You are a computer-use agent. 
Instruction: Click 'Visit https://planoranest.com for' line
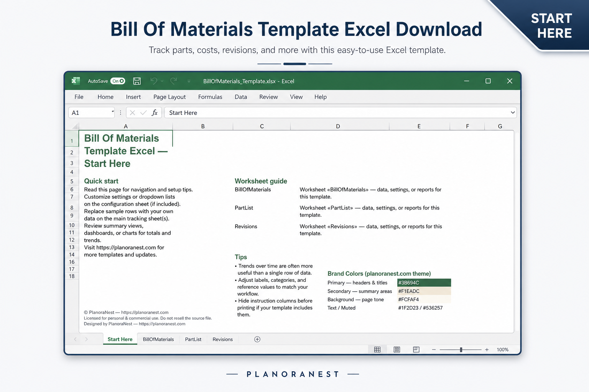(x=124, y=247)
